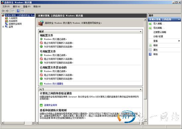The width and height of the screenshot is (182, 129).
Task: Click tree pane horizontal scrollbar left arrow
Action: 2,123
